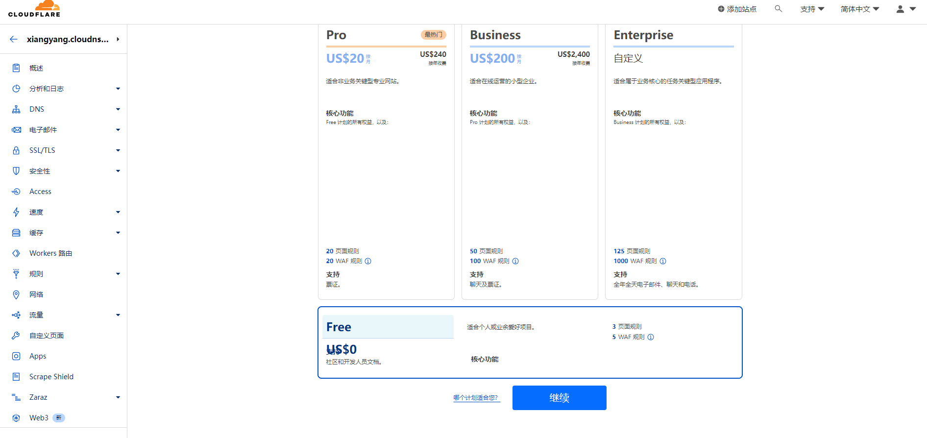Click the Web3 cube icon
This screenshot has width=927, height=438.
pyautogui.click(x=16, y=418)
